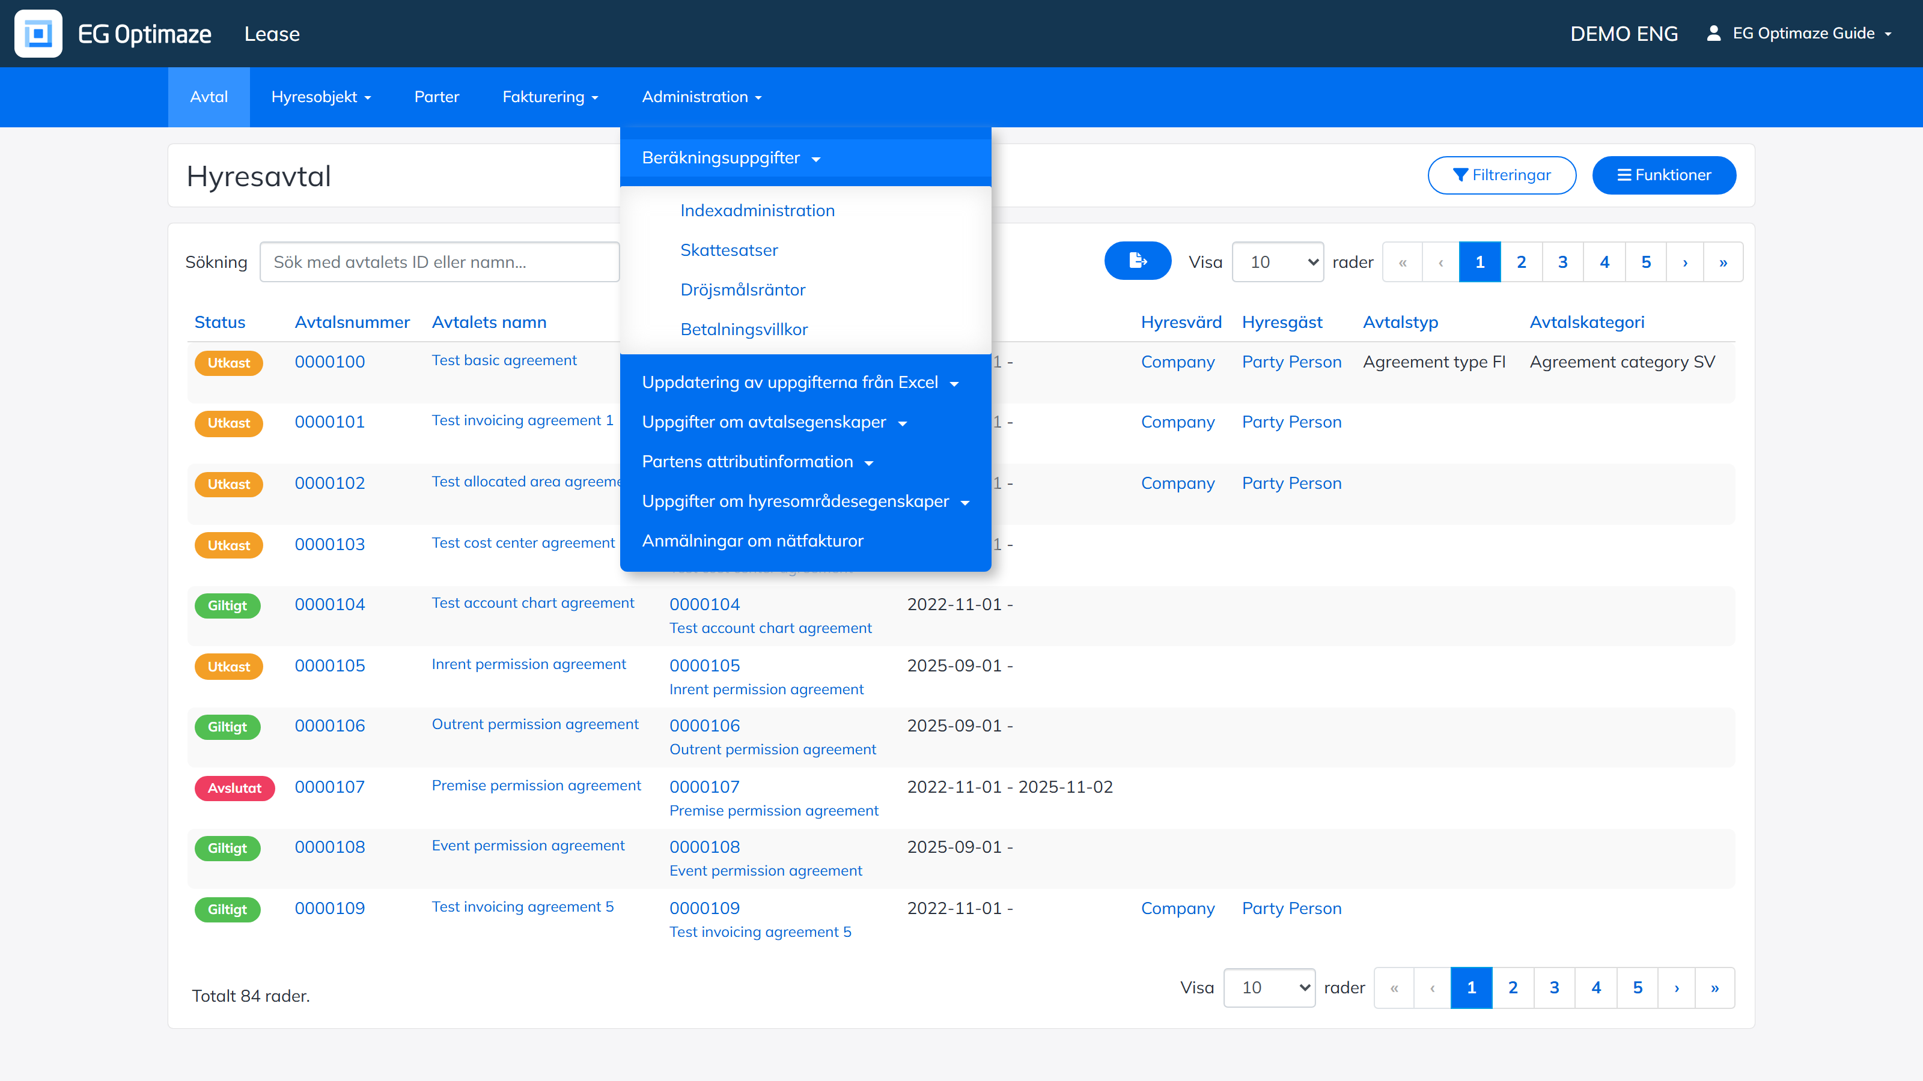Expand the Hyresobjekt menu
The width and height of the screenshot is (1923, 1081).
(321, 97)
